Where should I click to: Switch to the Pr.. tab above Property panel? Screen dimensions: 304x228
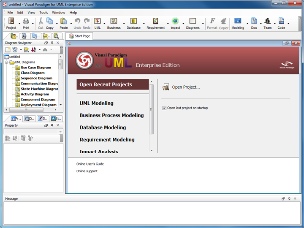16,119
